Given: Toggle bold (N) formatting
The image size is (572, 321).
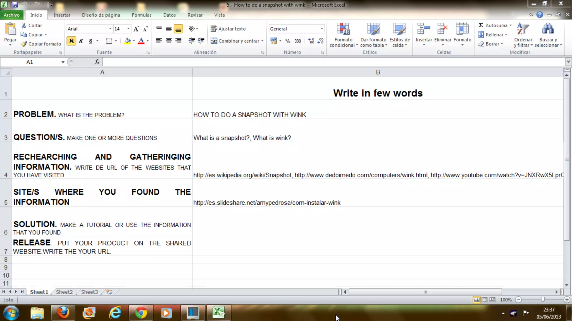Looking at the screenshot, I should pyautogui.click(x=71, y=41).
